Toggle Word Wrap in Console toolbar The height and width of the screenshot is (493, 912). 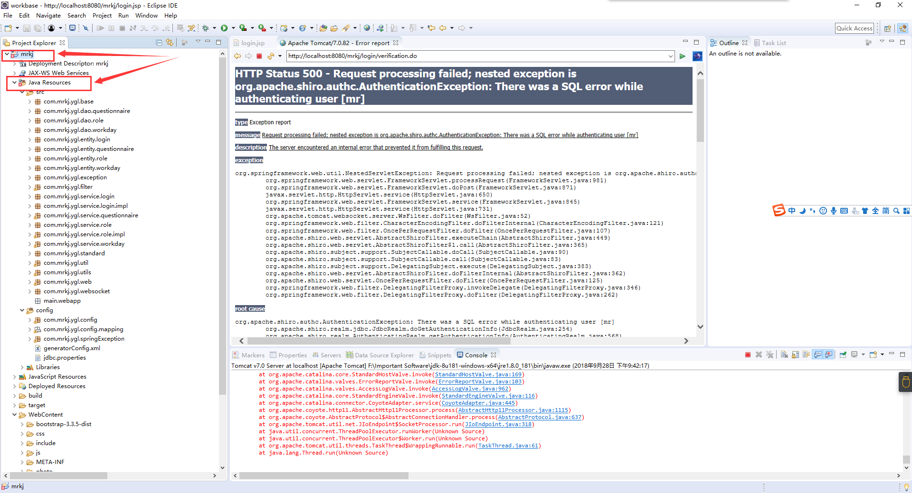point(806,355)
